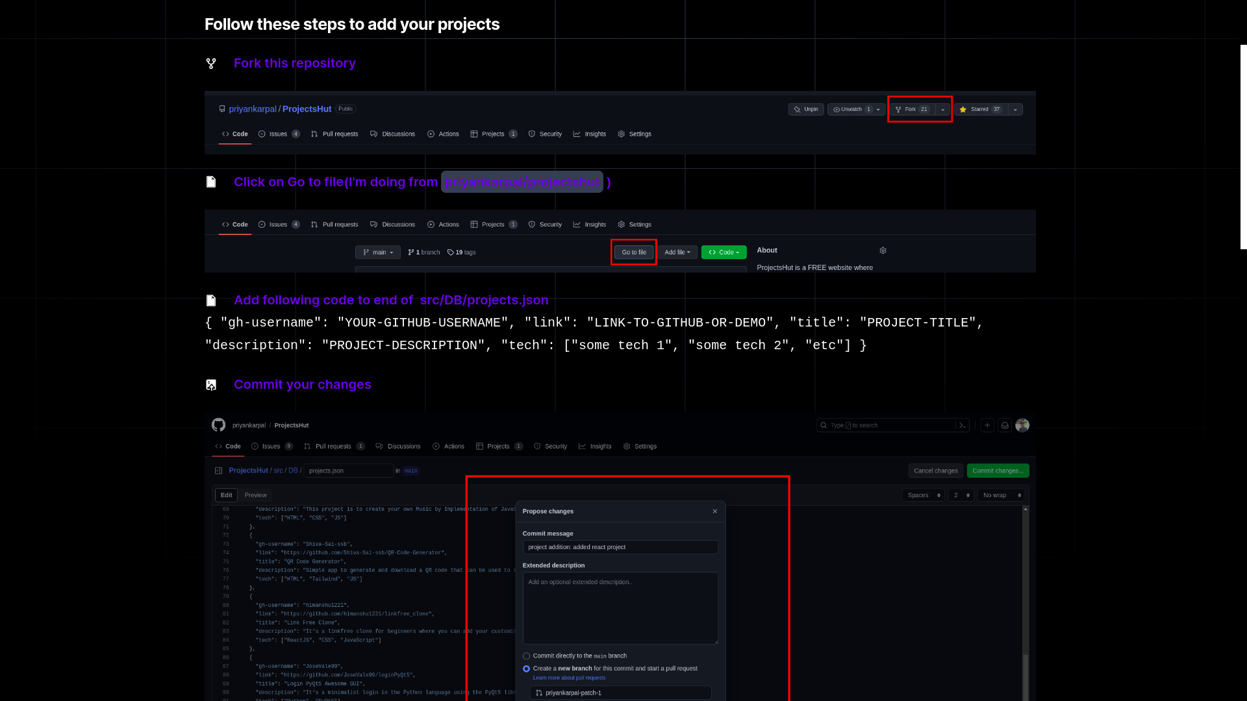The height and width of the screenshot is (701, 1247).
Task: Click the commit message input field
Action: [x=620, y=547]
